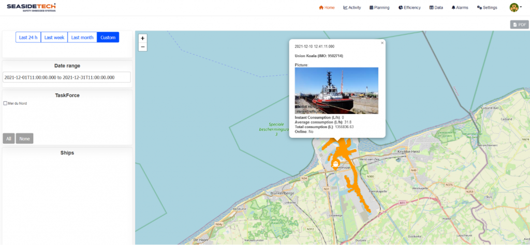This screenshot has width=530, height=245.
Task: Click the SeasideTech logo
Action: click(31, 7)
